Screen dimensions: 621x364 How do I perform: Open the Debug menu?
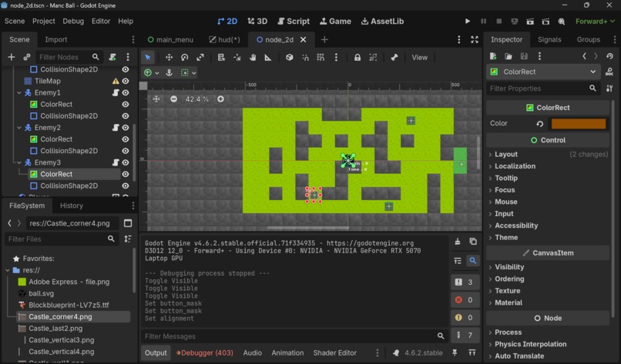pyautogui.click(x=73, y=21)
